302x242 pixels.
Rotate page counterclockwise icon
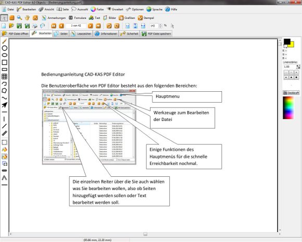[109, 26]
